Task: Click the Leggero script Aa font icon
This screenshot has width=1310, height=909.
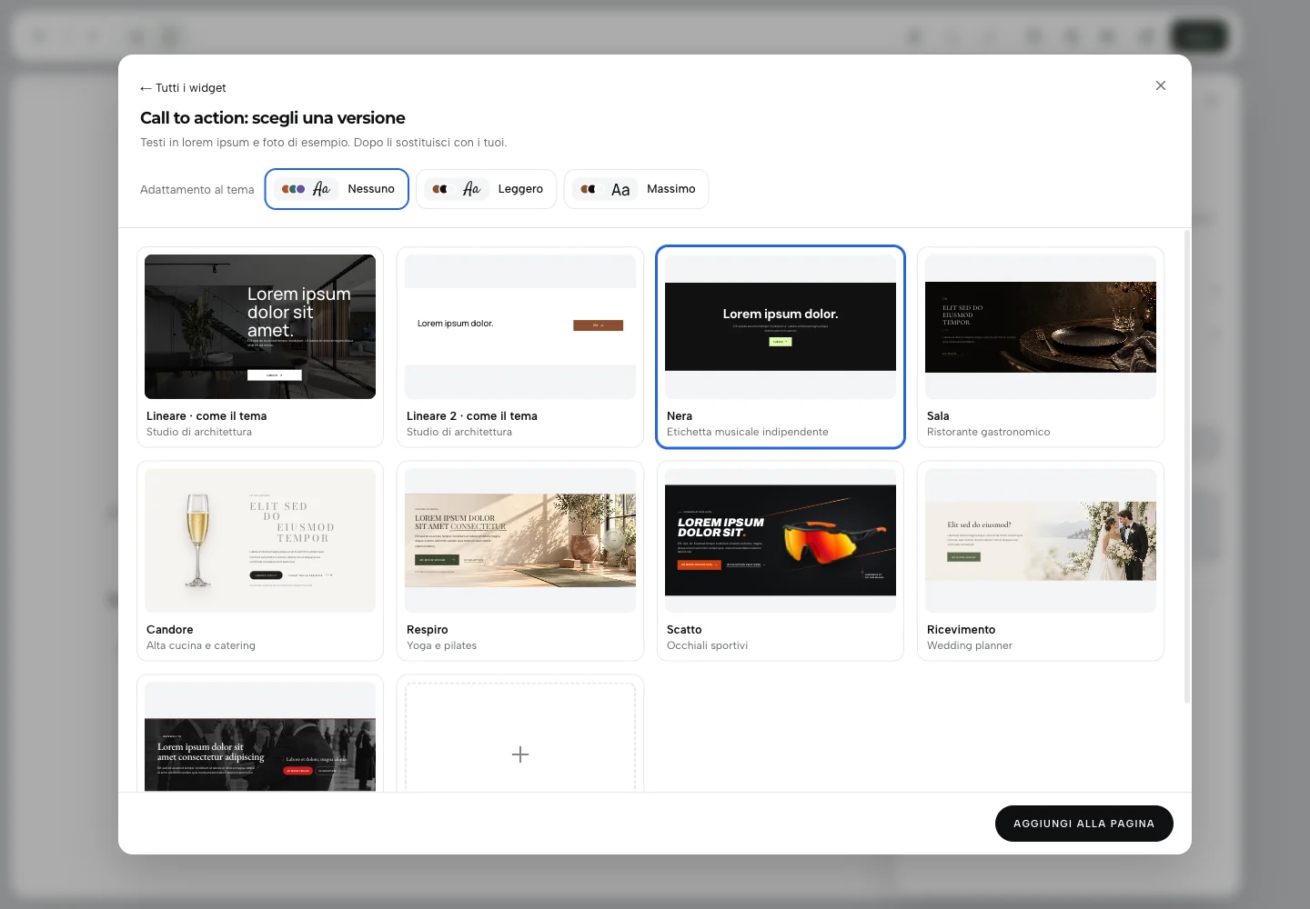Action: click(x=471, y=189)
